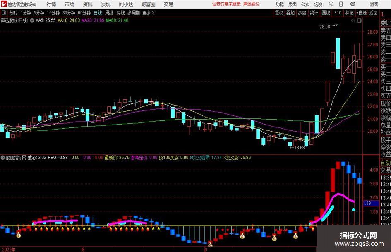The width and height of the screenshot is (391, 252).
Task: Open the 功能 menu
Action: pyautogui.click(x=280, y=4)
